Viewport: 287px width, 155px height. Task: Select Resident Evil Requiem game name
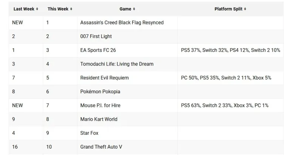point(104,78)
